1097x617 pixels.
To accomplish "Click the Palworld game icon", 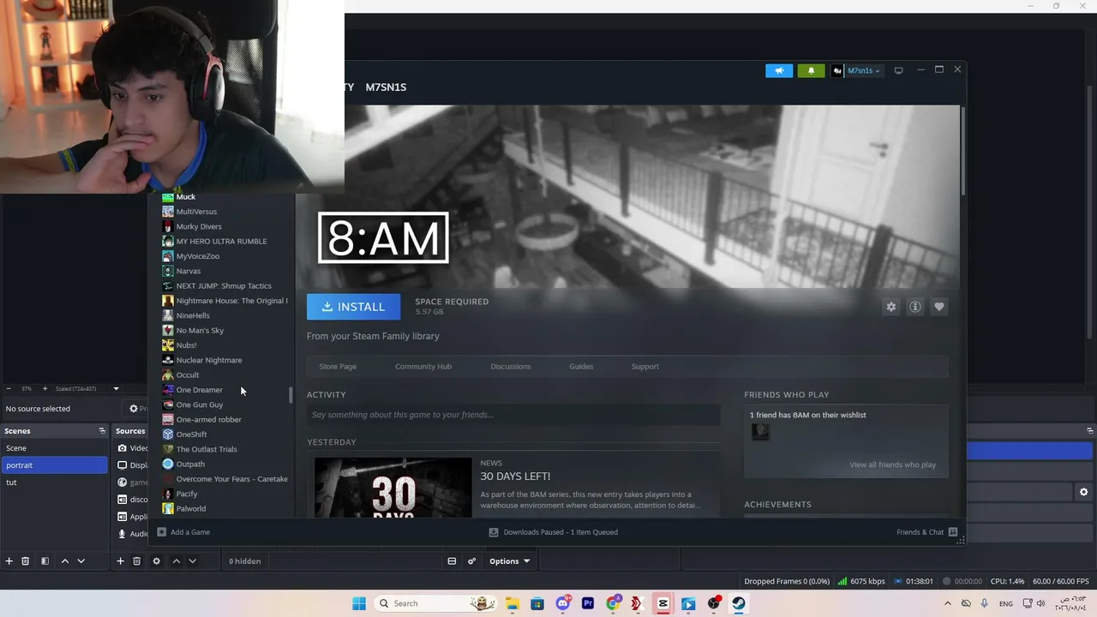I will pos(168,509).
